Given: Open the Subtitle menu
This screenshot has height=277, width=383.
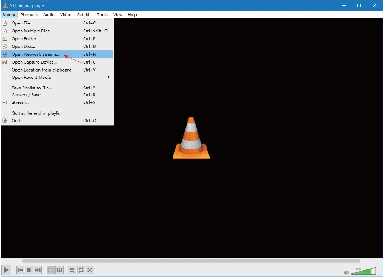Looking at the screenshot, I should [84, 15].
